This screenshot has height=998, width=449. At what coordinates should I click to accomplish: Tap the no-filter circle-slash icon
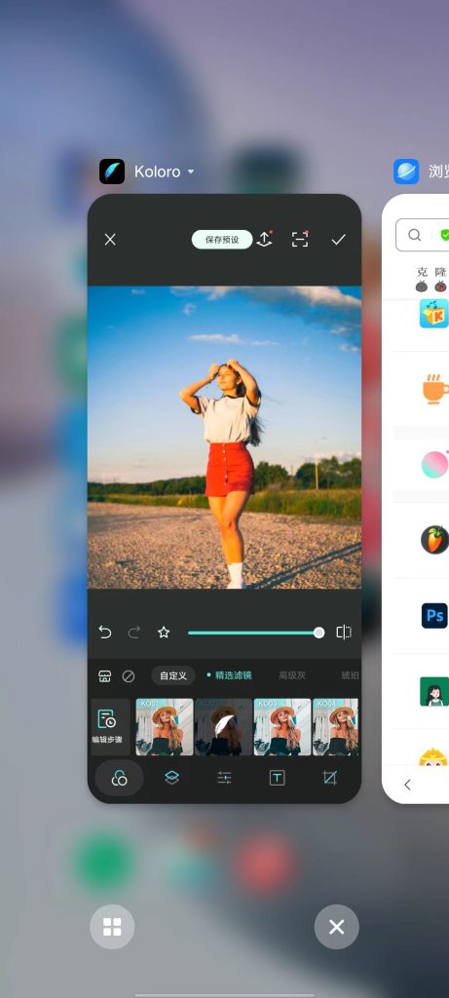(129, 676)
